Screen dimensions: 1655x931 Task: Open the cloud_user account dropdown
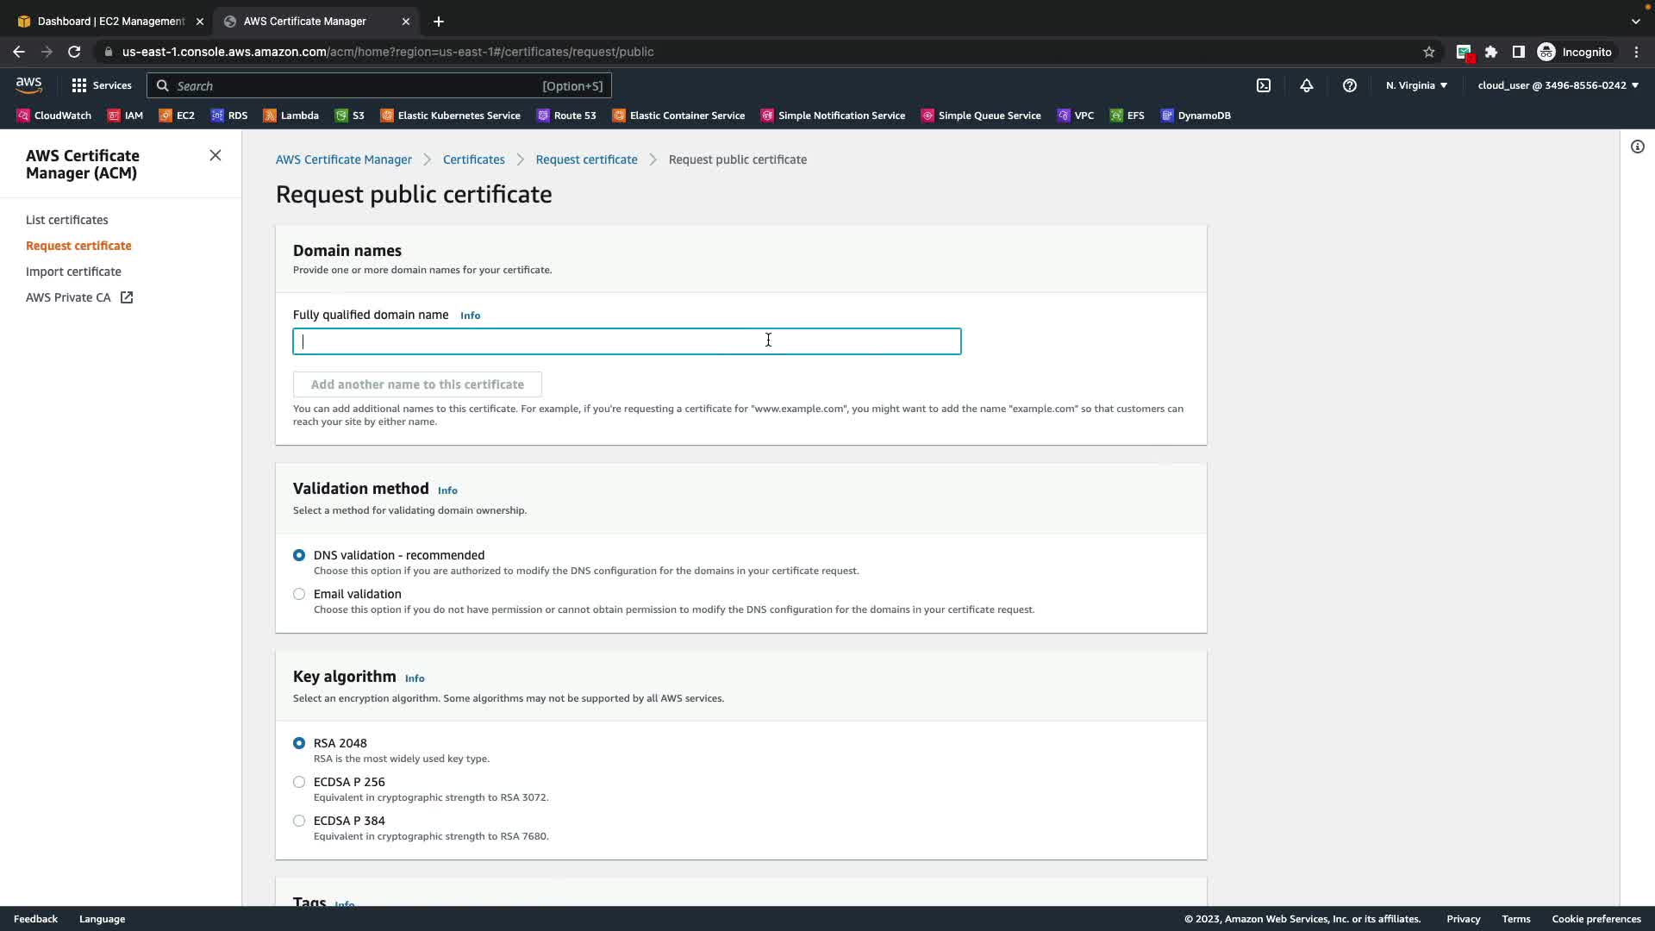coord(1558,85)
